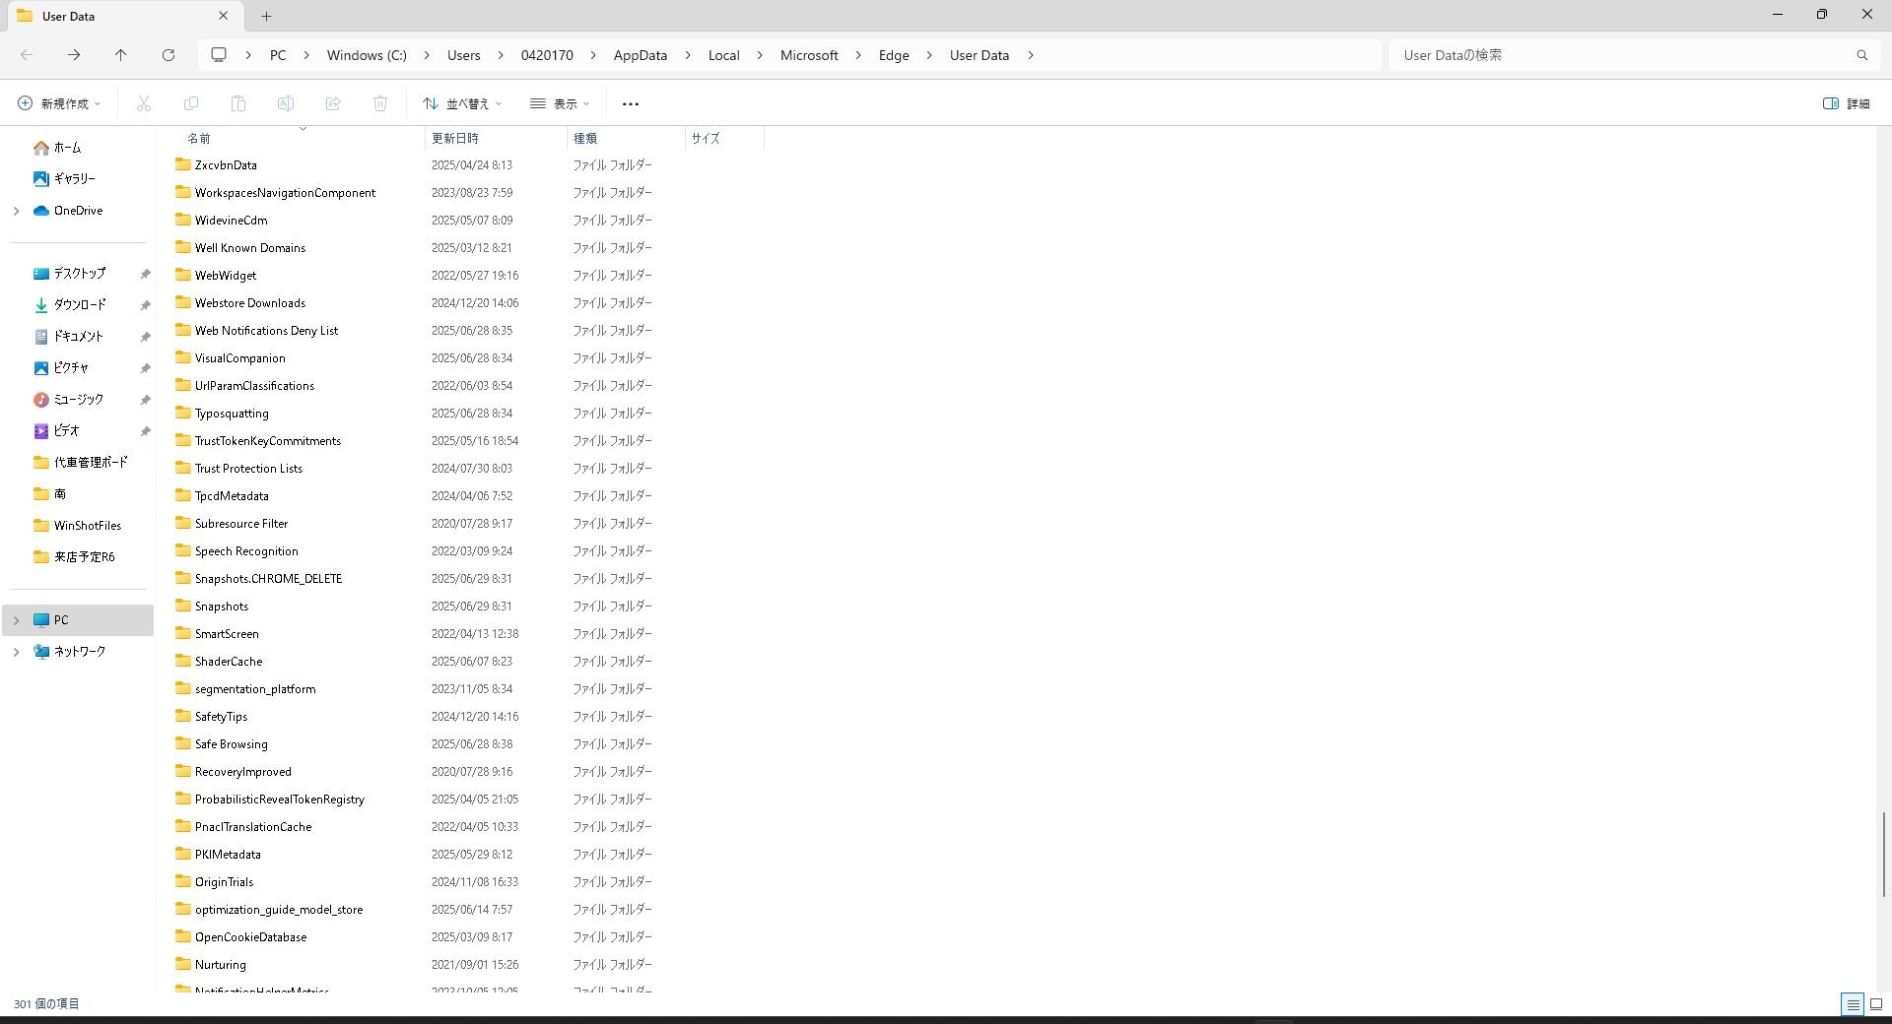
Task: Navigate up one folder level
Action: (x=121, y=55)
